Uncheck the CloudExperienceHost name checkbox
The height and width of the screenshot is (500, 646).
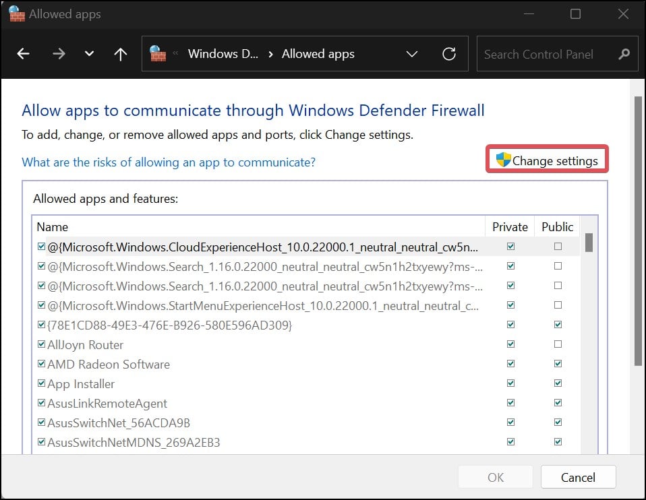(x=41, y=246)
